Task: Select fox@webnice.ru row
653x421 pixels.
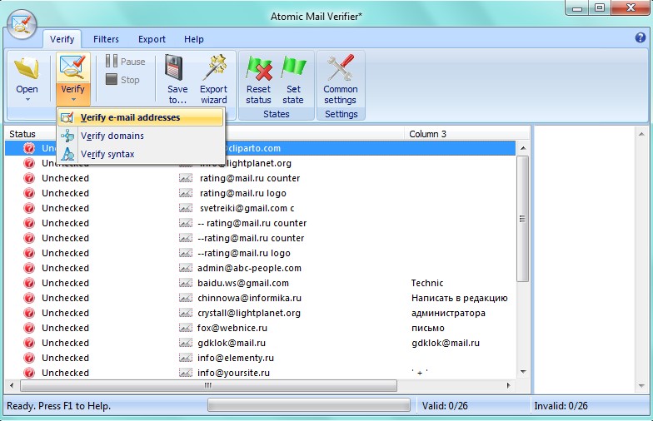Action: click(x=260, y=328)
